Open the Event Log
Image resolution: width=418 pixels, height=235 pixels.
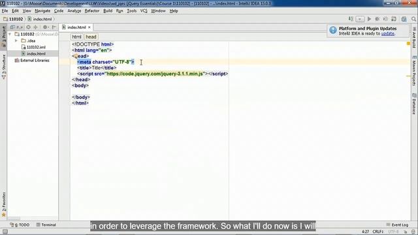pyautogui.click(x=397, y=225)
